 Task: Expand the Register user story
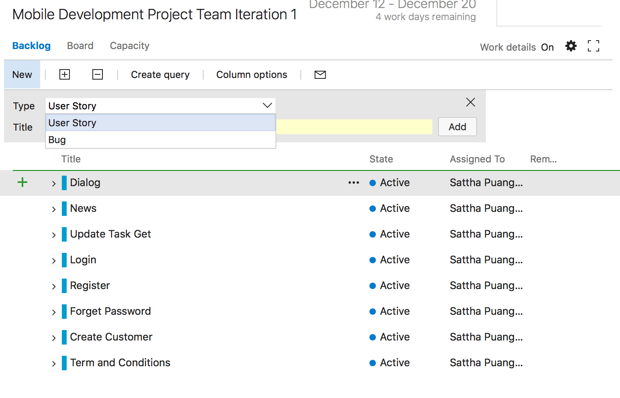[x=54, y=286]
